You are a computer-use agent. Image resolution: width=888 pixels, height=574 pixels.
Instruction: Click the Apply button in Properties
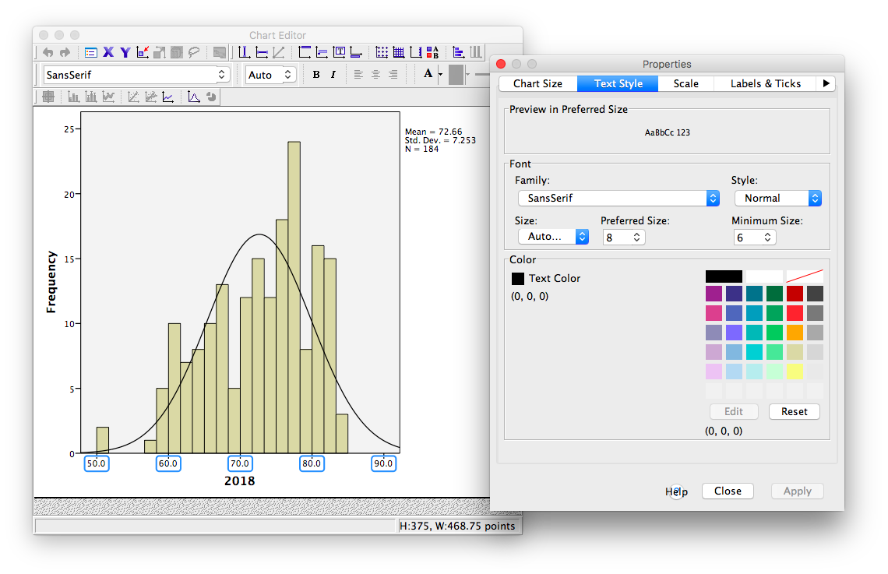797,491
